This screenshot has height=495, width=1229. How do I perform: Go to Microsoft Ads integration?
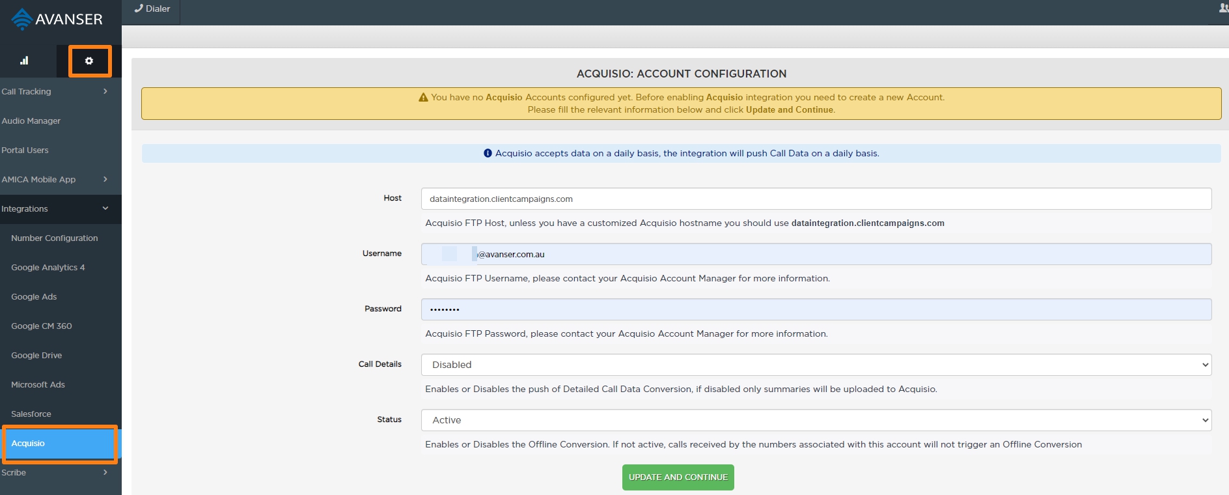click(61, 385)
